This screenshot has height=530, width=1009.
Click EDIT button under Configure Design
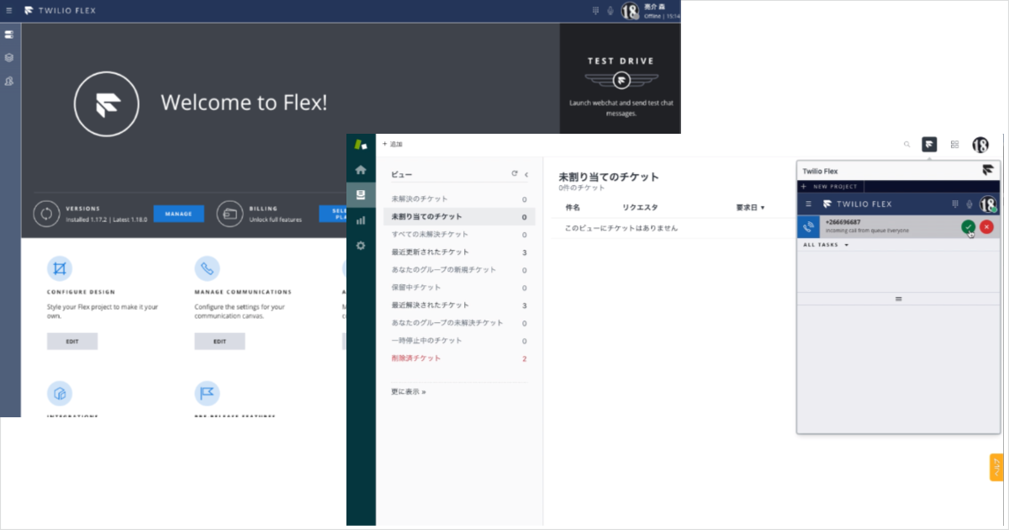click(x=72, y=342)
